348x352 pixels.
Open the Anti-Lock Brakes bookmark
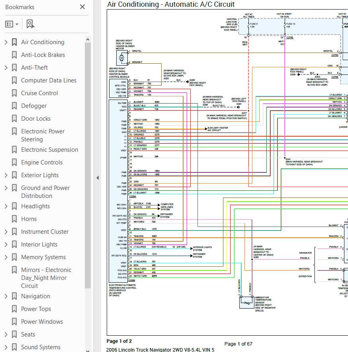[43, 55]
